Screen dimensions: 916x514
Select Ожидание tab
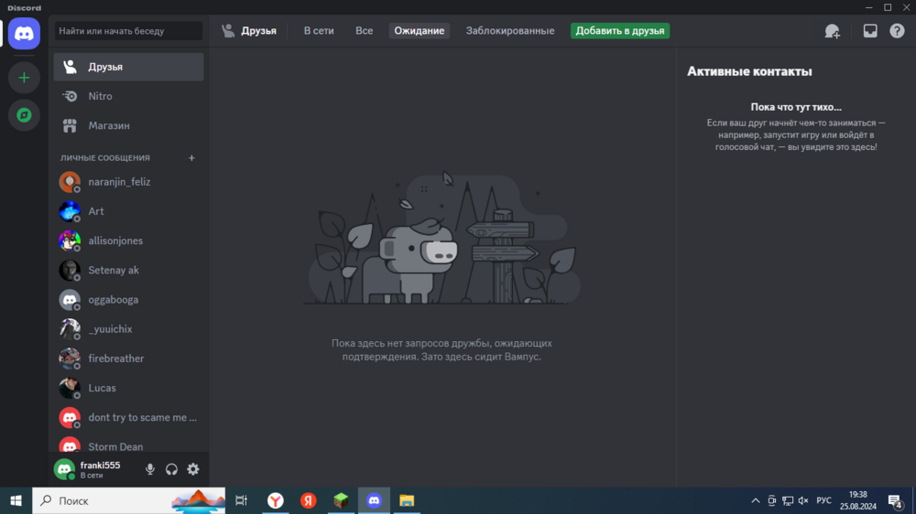419,31
